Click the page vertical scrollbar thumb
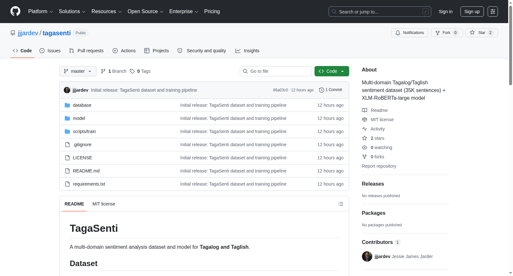The width and height of the screenshot is (513, 276). point(510,45)
